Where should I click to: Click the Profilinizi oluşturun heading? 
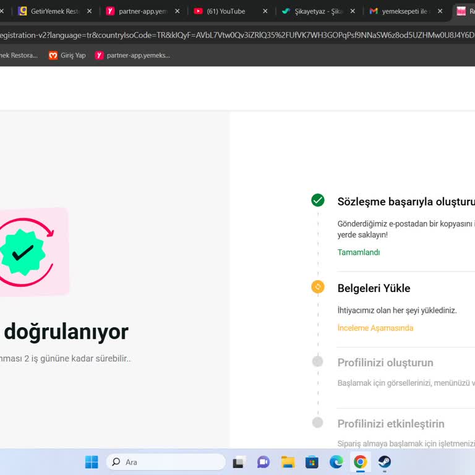(385, 362)
